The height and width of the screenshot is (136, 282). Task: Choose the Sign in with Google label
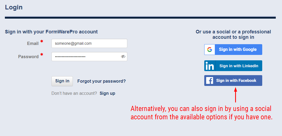(238, 50)
